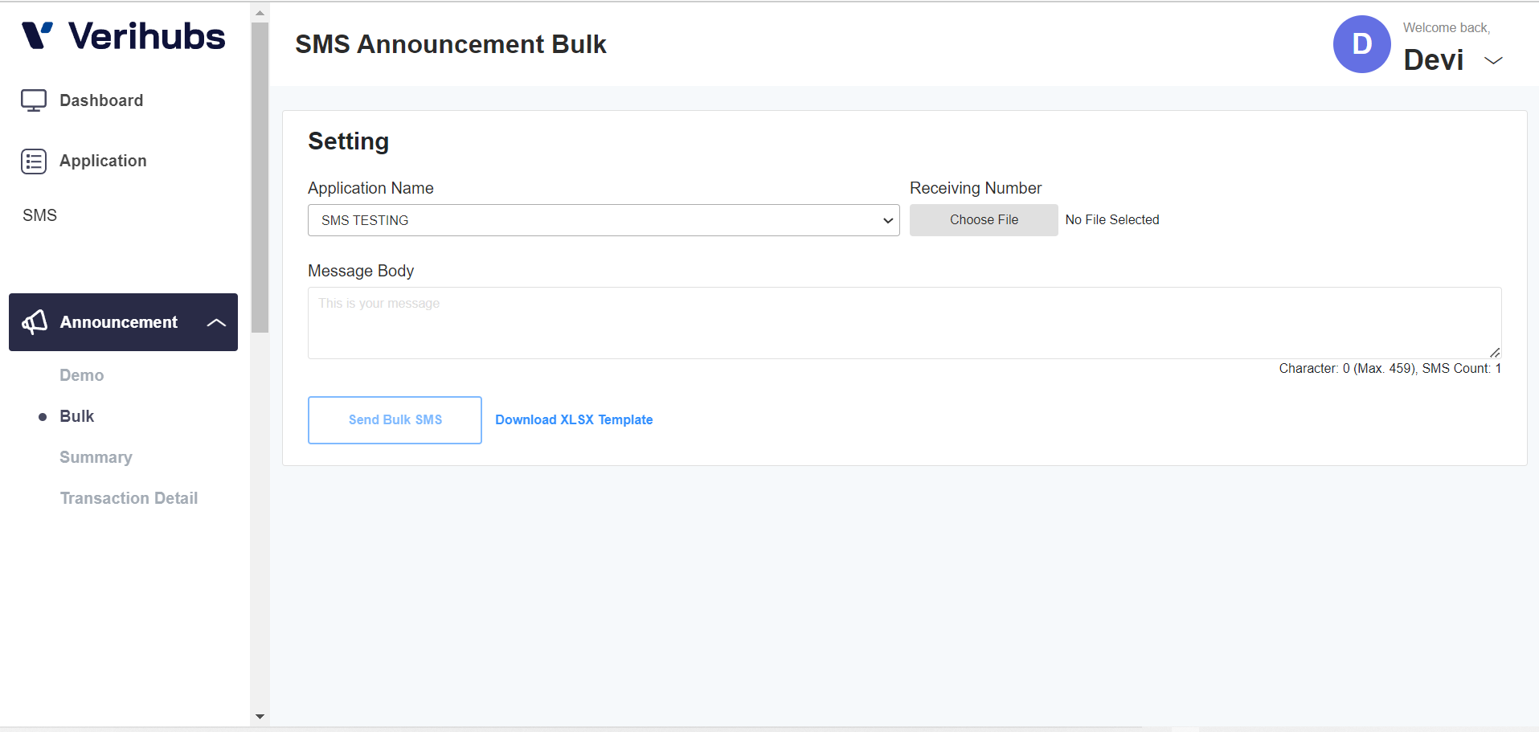This screenshot has width=1539, height=732.
Task: Open the Application Name dropdown
Action: tap(604, 220)
